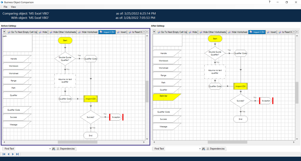Click binoculars search icon in After Editing
This screenshot has height=161, width=301.
coord(203,149)
